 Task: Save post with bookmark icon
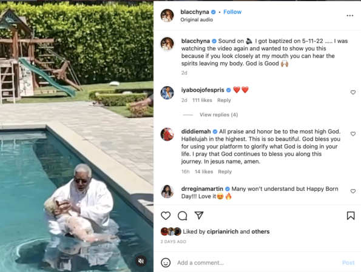pos(351,216)
